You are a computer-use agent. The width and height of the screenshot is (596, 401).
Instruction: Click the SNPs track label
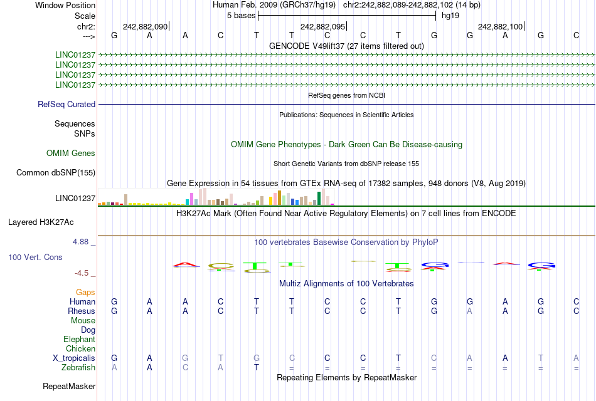click(x=85, y=133)
